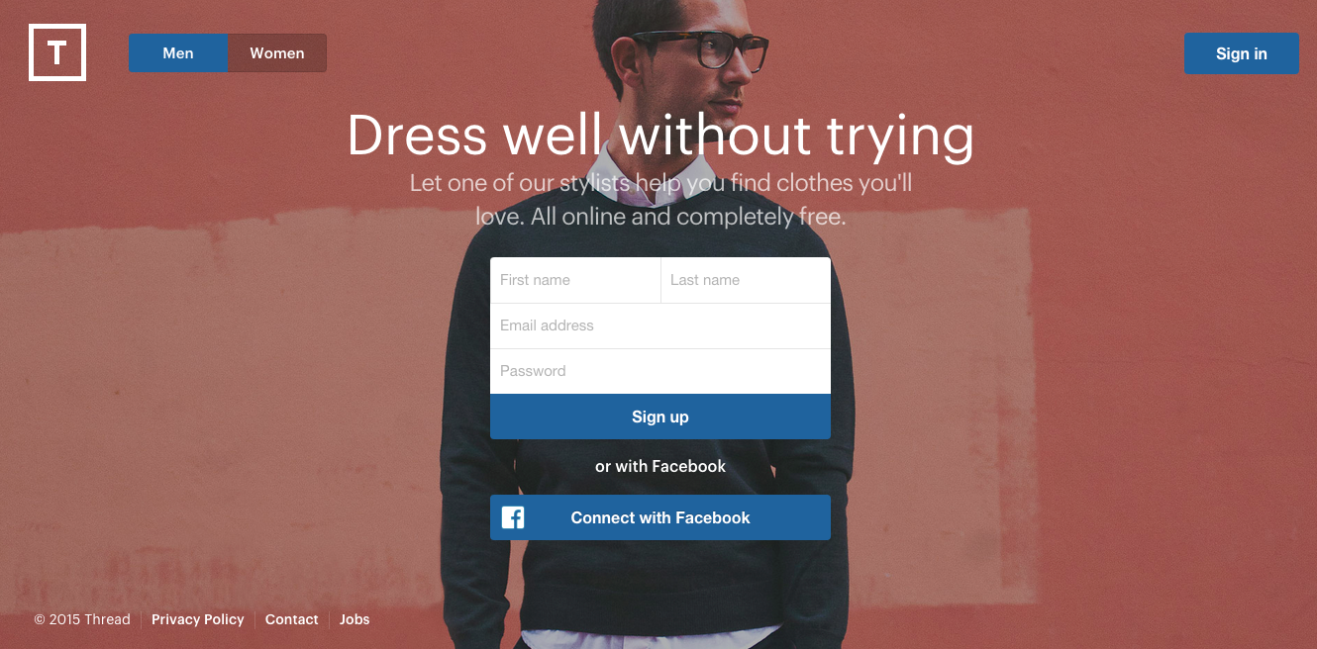Click the Thread "T" logo icon
The image size is (1317, 649).
click(57, 52)
